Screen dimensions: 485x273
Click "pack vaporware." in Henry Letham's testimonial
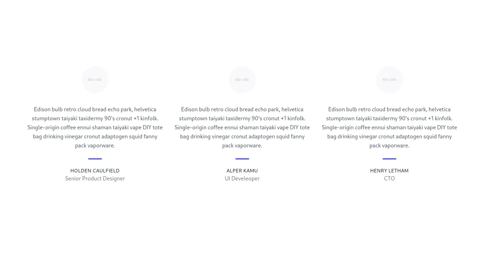[389, 146]
